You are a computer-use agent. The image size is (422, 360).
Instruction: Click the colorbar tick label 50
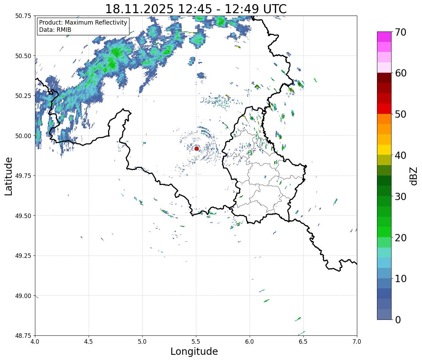point(401,114)
